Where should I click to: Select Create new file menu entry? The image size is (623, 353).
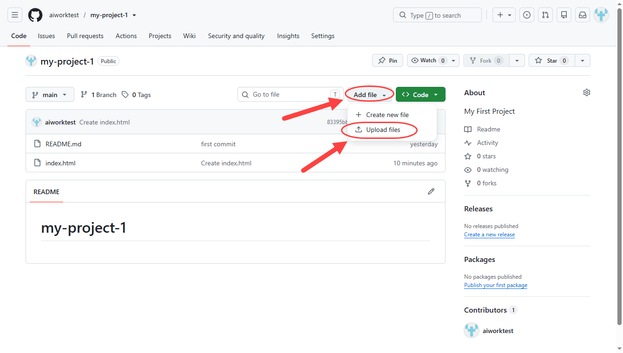[x=392, y=115]
